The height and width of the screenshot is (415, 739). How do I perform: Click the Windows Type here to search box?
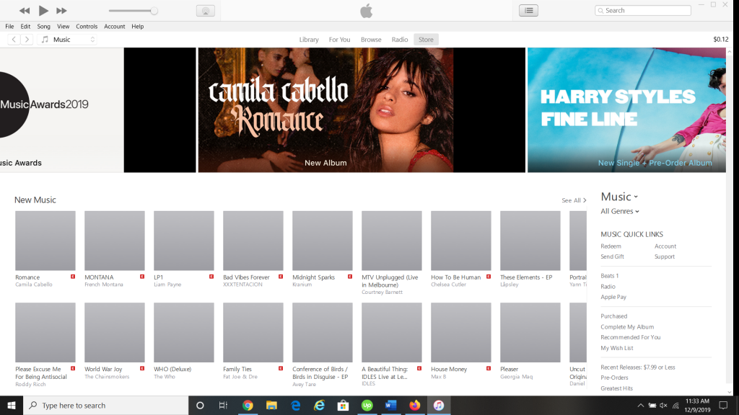point(105,405)
